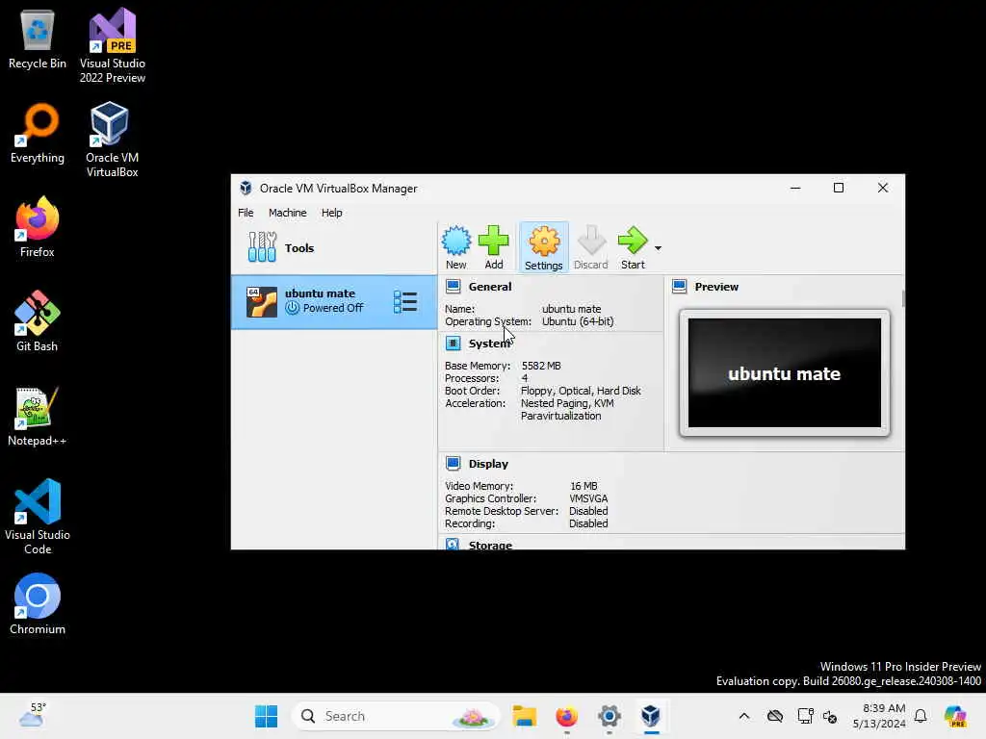Viewport: 986px width, 739px height.
Task: Open the Start button dropdown arrow
Action: [x=658, y=248]
